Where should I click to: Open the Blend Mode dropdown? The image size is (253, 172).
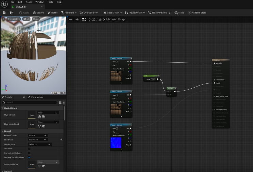tap(37, 140)
